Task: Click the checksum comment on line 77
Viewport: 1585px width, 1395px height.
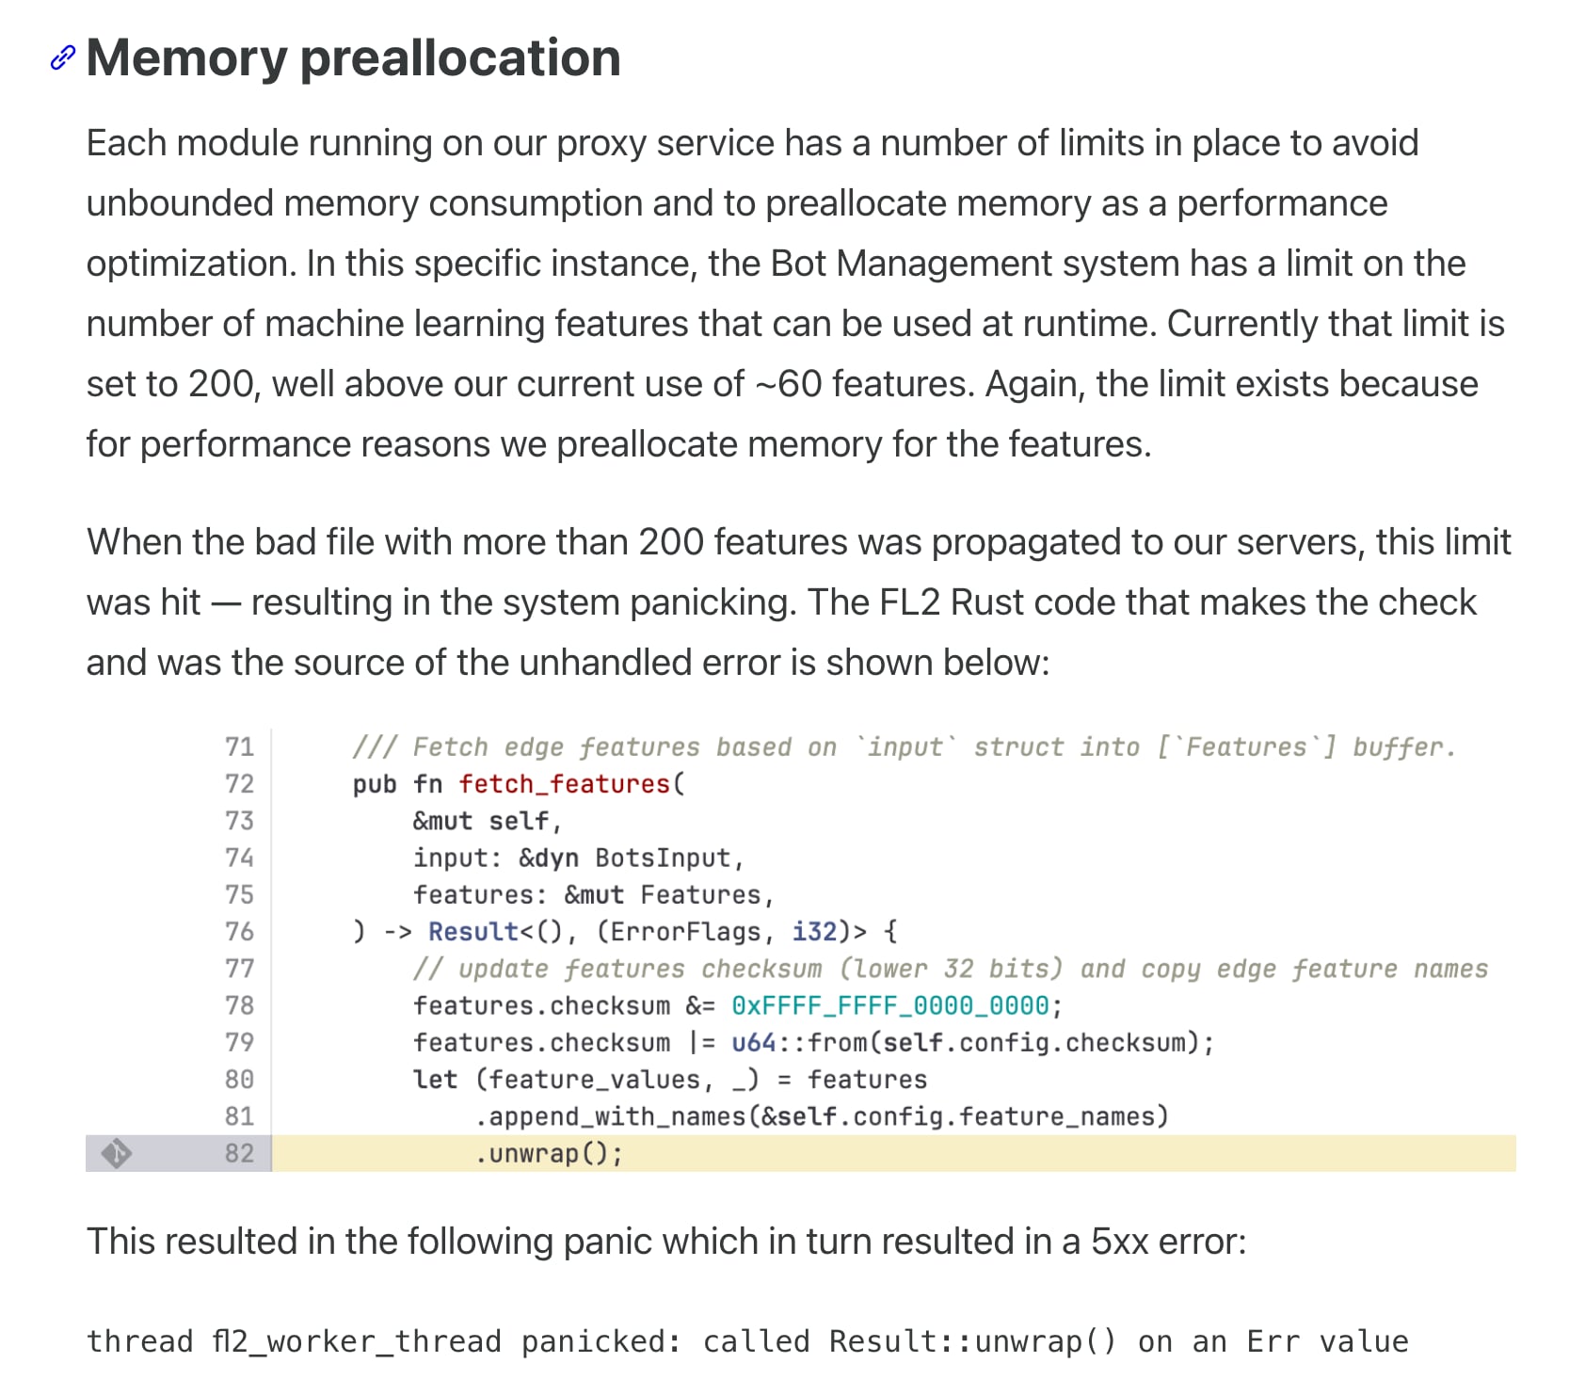Action: click(x=950, y=969)
